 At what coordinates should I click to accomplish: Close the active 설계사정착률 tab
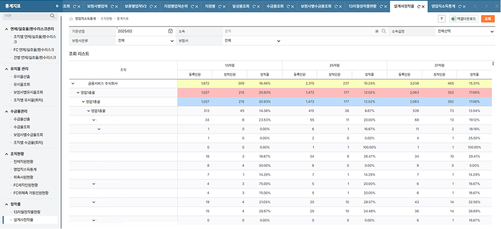click(423, 6)
